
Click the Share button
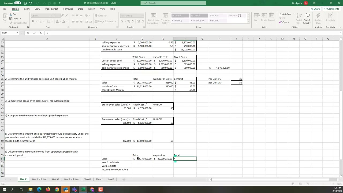pyautogui.click(x=315, y=9)
